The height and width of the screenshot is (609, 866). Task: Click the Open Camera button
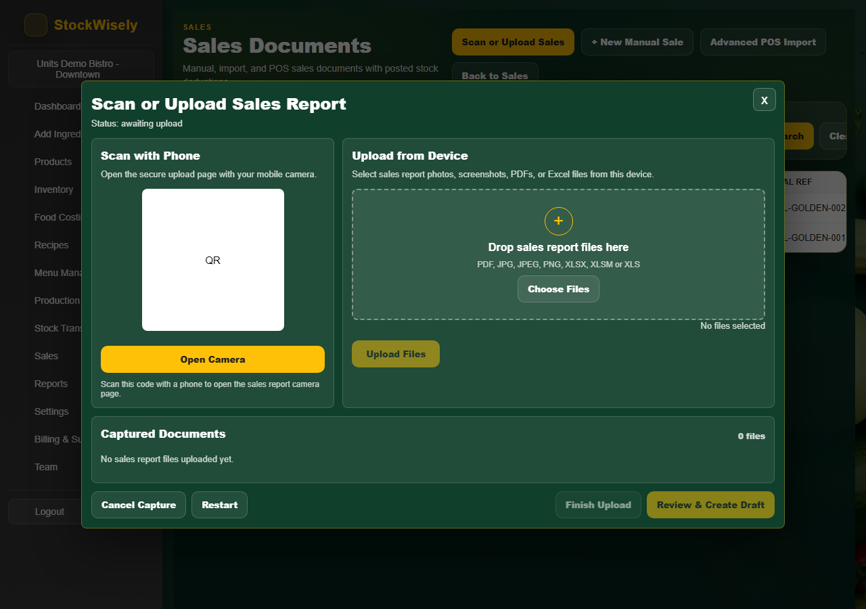point(212,359)
